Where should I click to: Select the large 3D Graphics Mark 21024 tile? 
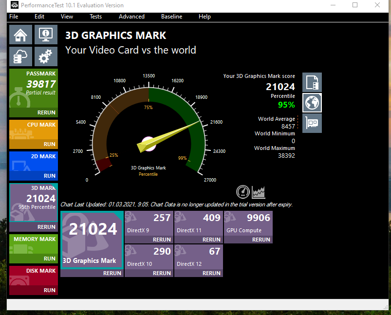92,240
